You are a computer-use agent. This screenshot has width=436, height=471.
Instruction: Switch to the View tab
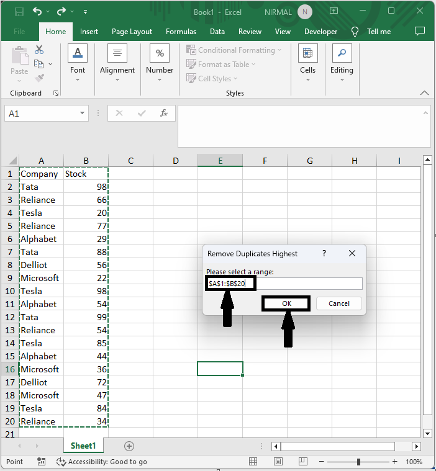tap(283, 32)
